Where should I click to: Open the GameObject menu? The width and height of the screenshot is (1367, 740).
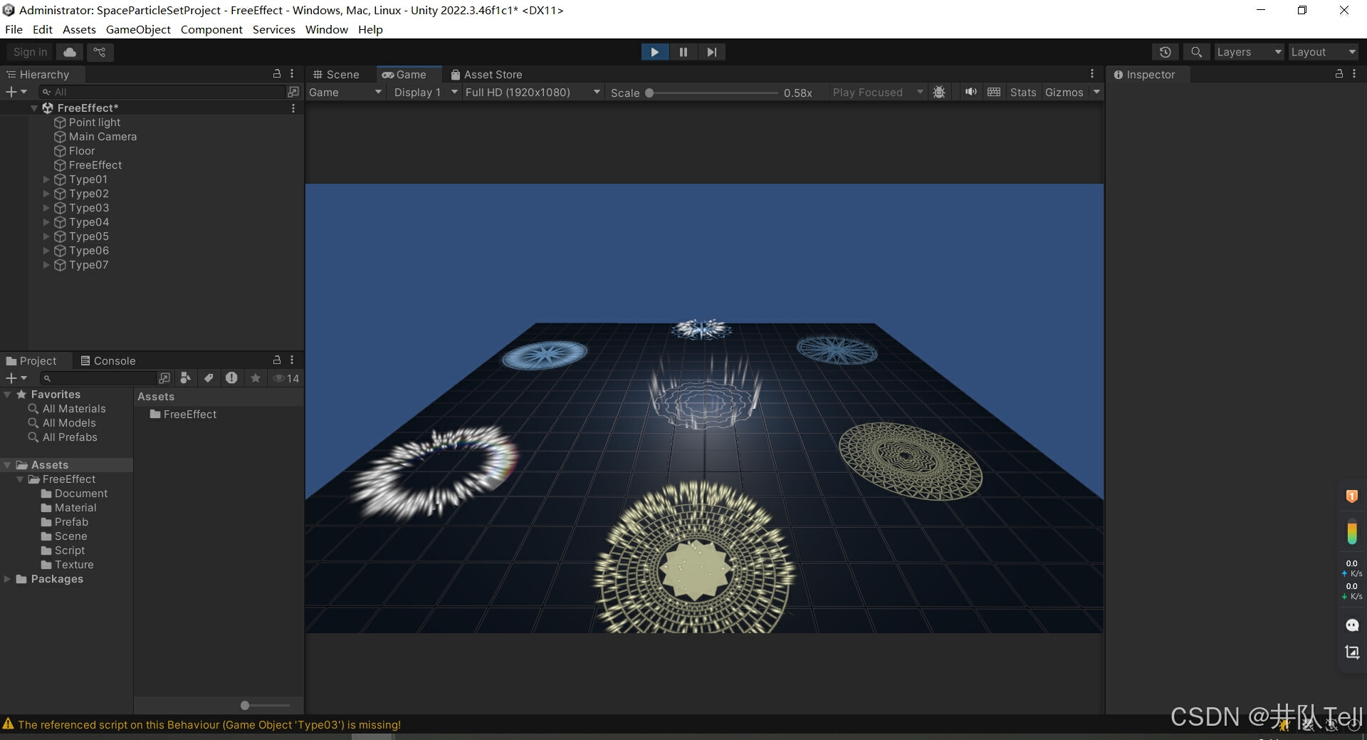[x=138, y=29]
